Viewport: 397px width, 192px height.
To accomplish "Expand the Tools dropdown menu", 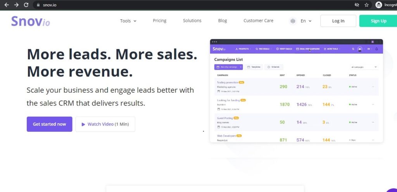I will (128, 21).
